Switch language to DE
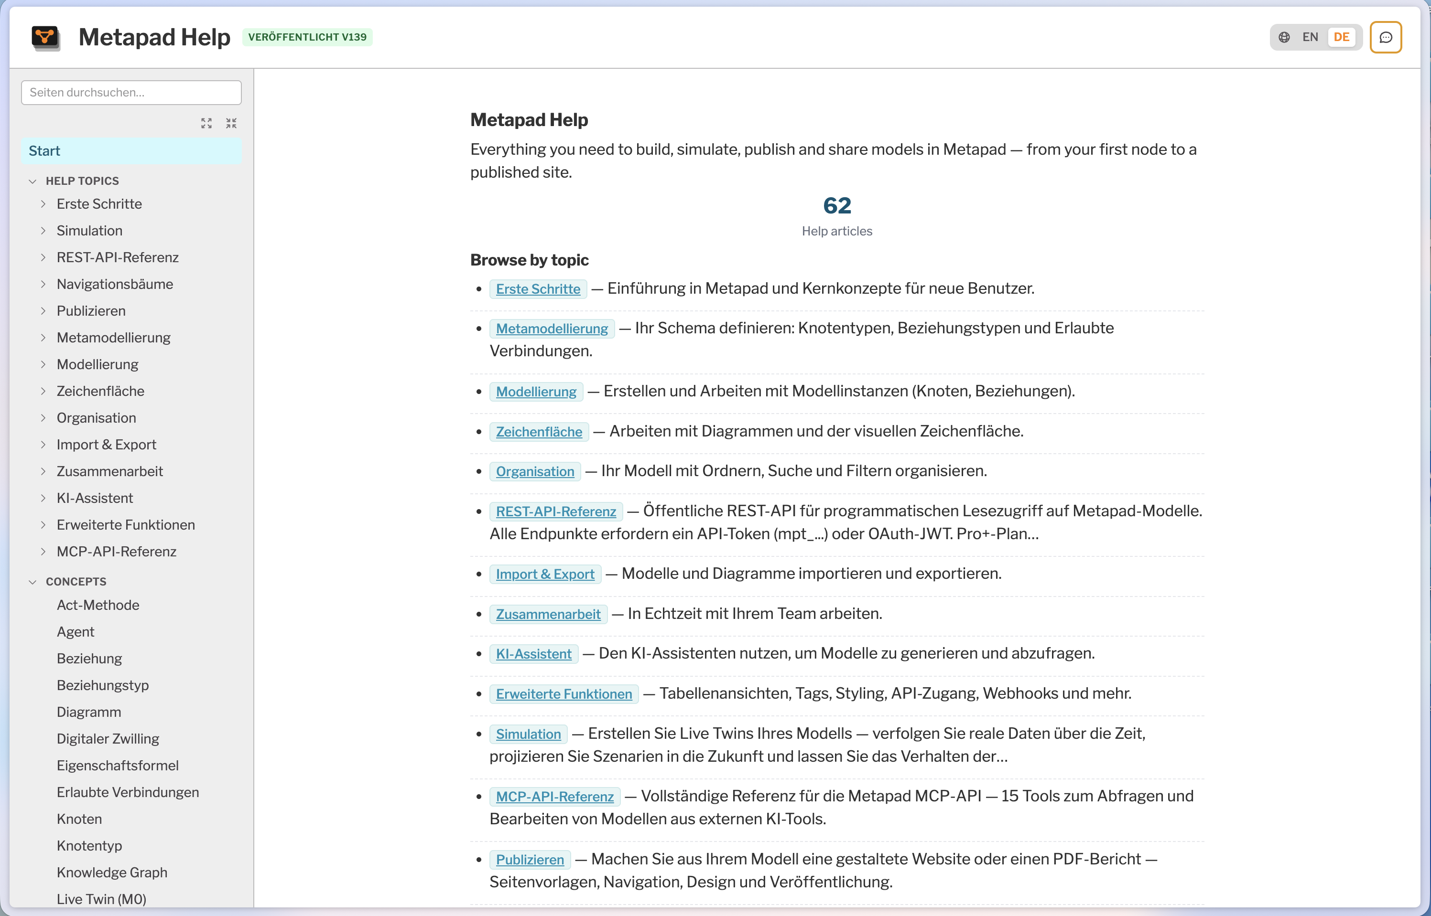The image size is (1431, 916). [1341, 37]
